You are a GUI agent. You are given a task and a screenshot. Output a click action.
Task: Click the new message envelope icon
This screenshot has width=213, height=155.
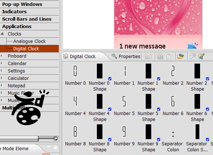coord(193,46)
